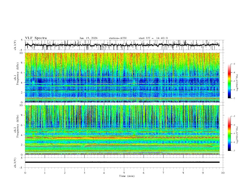Click time axis tick label '10'
The image size is (251, 194).
223,173
